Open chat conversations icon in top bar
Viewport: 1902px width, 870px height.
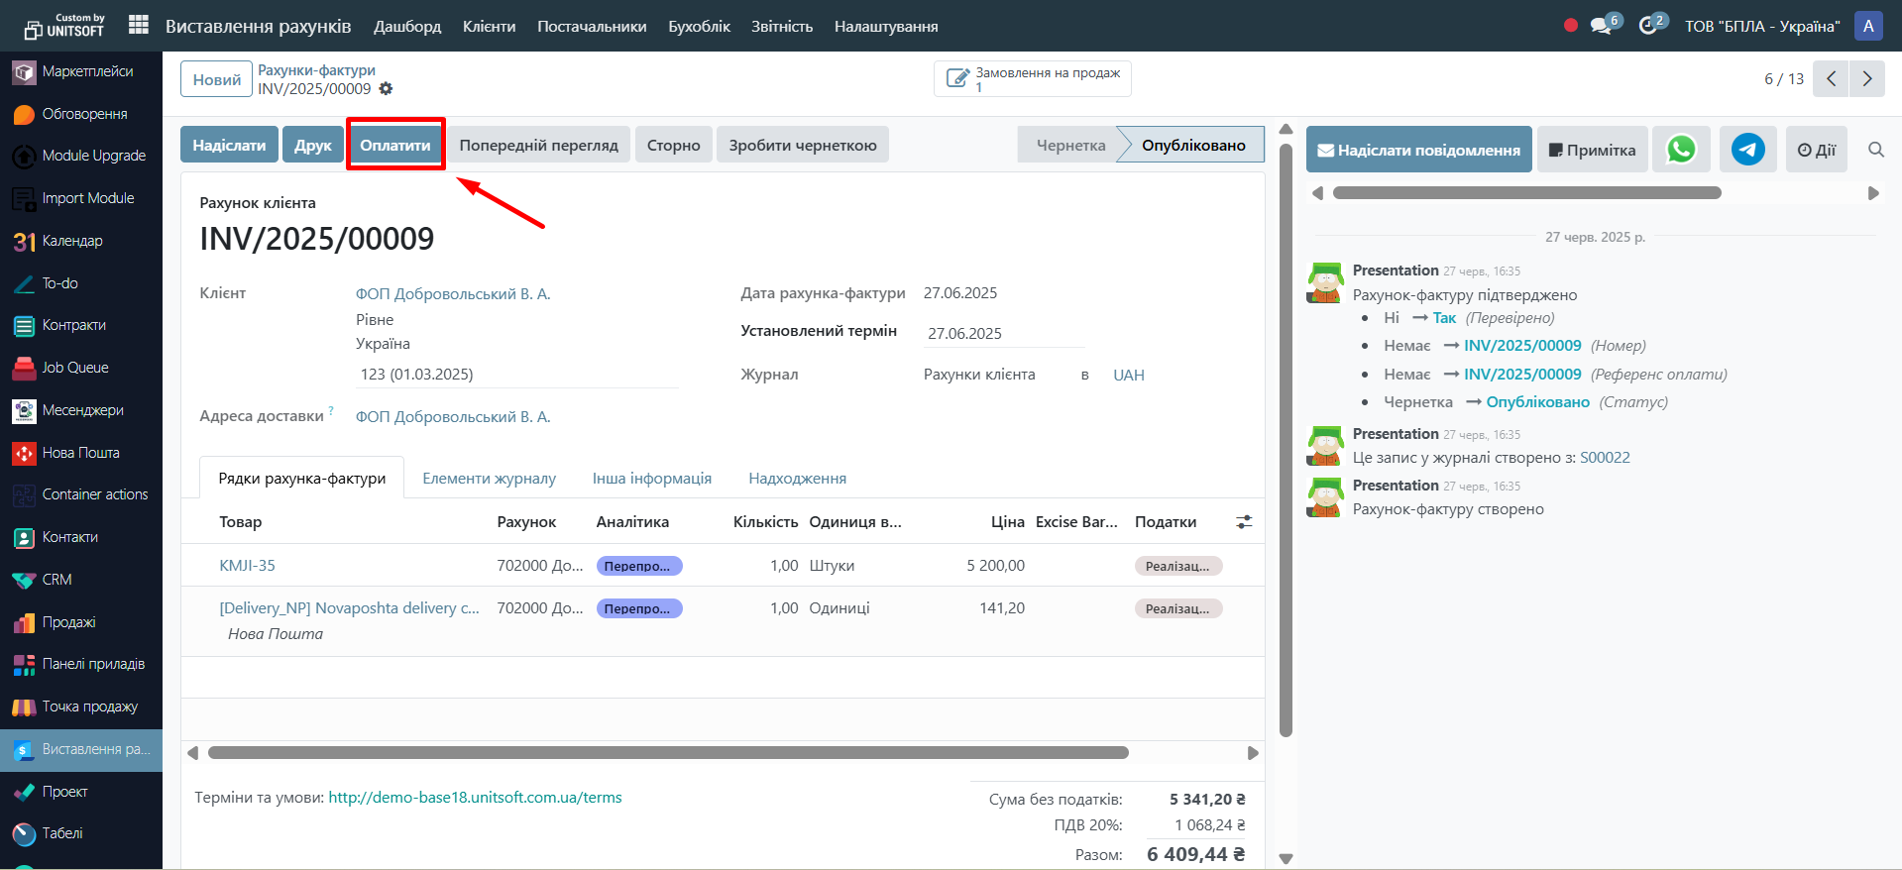pyautogui.click(x=1602, y=26)
